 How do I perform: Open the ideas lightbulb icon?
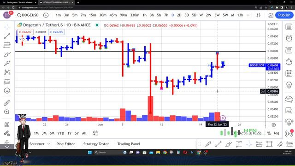point(289,85)
